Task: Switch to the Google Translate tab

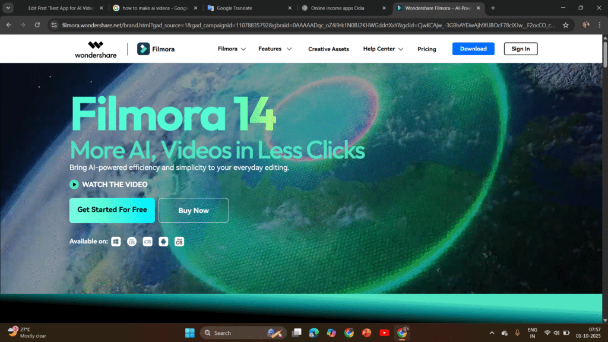Action: coord(247,8)
